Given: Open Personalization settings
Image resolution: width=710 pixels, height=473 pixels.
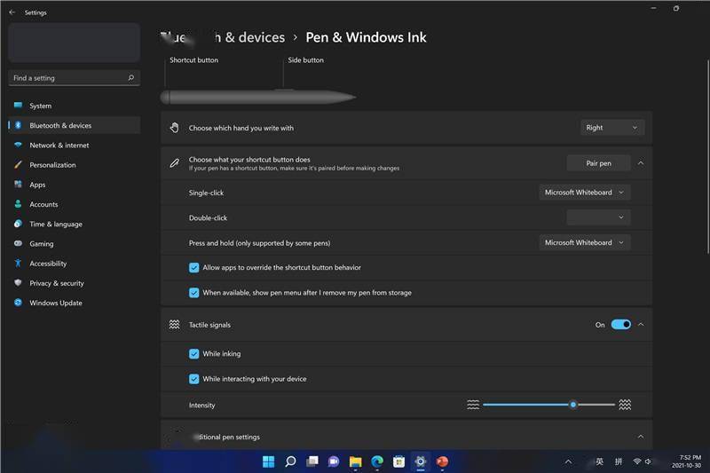Looking at the screenshot, I should tap(75, 165).
